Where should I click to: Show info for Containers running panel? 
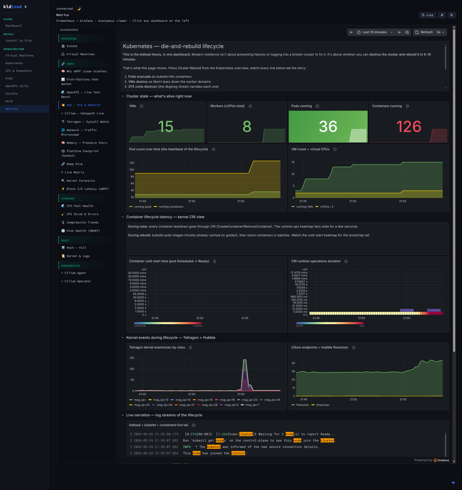[408, 106]
